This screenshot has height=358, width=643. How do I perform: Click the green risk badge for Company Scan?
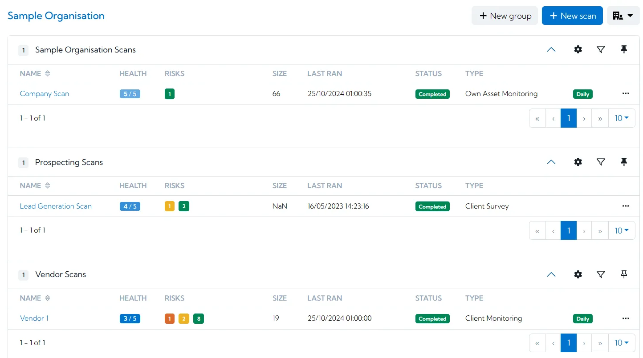[x=169, y=94]
